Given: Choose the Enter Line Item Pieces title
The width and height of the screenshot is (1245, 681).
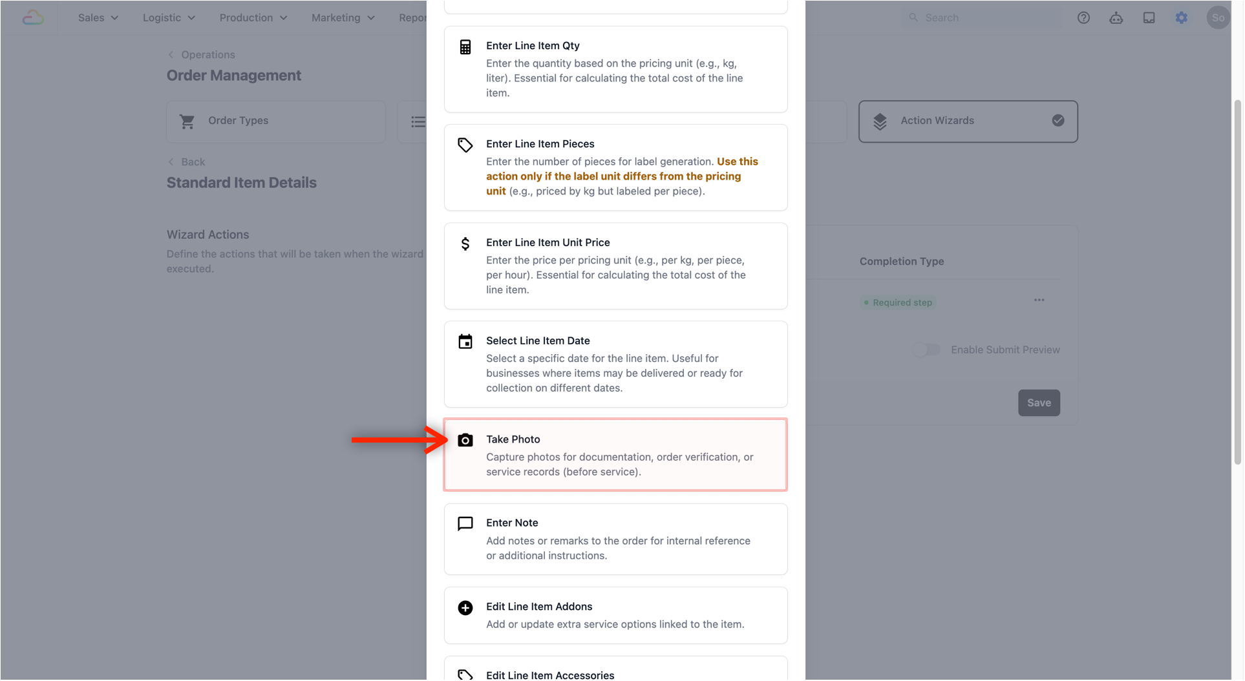Looking at the screenshot, I should point(540,144).
